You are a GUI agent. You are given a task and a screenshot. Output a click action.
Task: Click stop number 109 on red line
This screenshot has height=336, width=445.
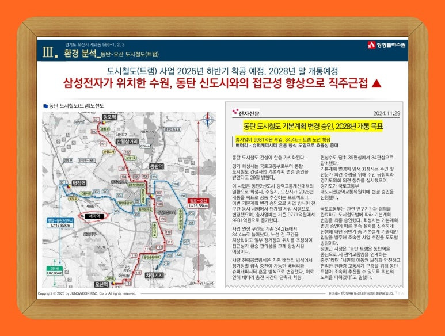point(162,219)
